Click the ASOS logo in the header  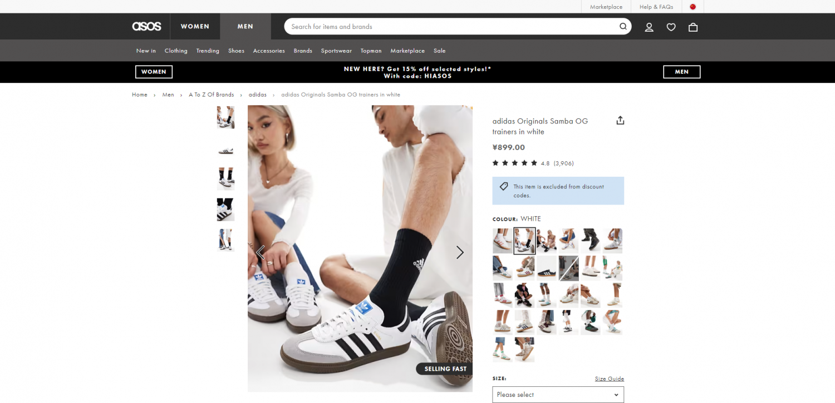tap(146, 26)
